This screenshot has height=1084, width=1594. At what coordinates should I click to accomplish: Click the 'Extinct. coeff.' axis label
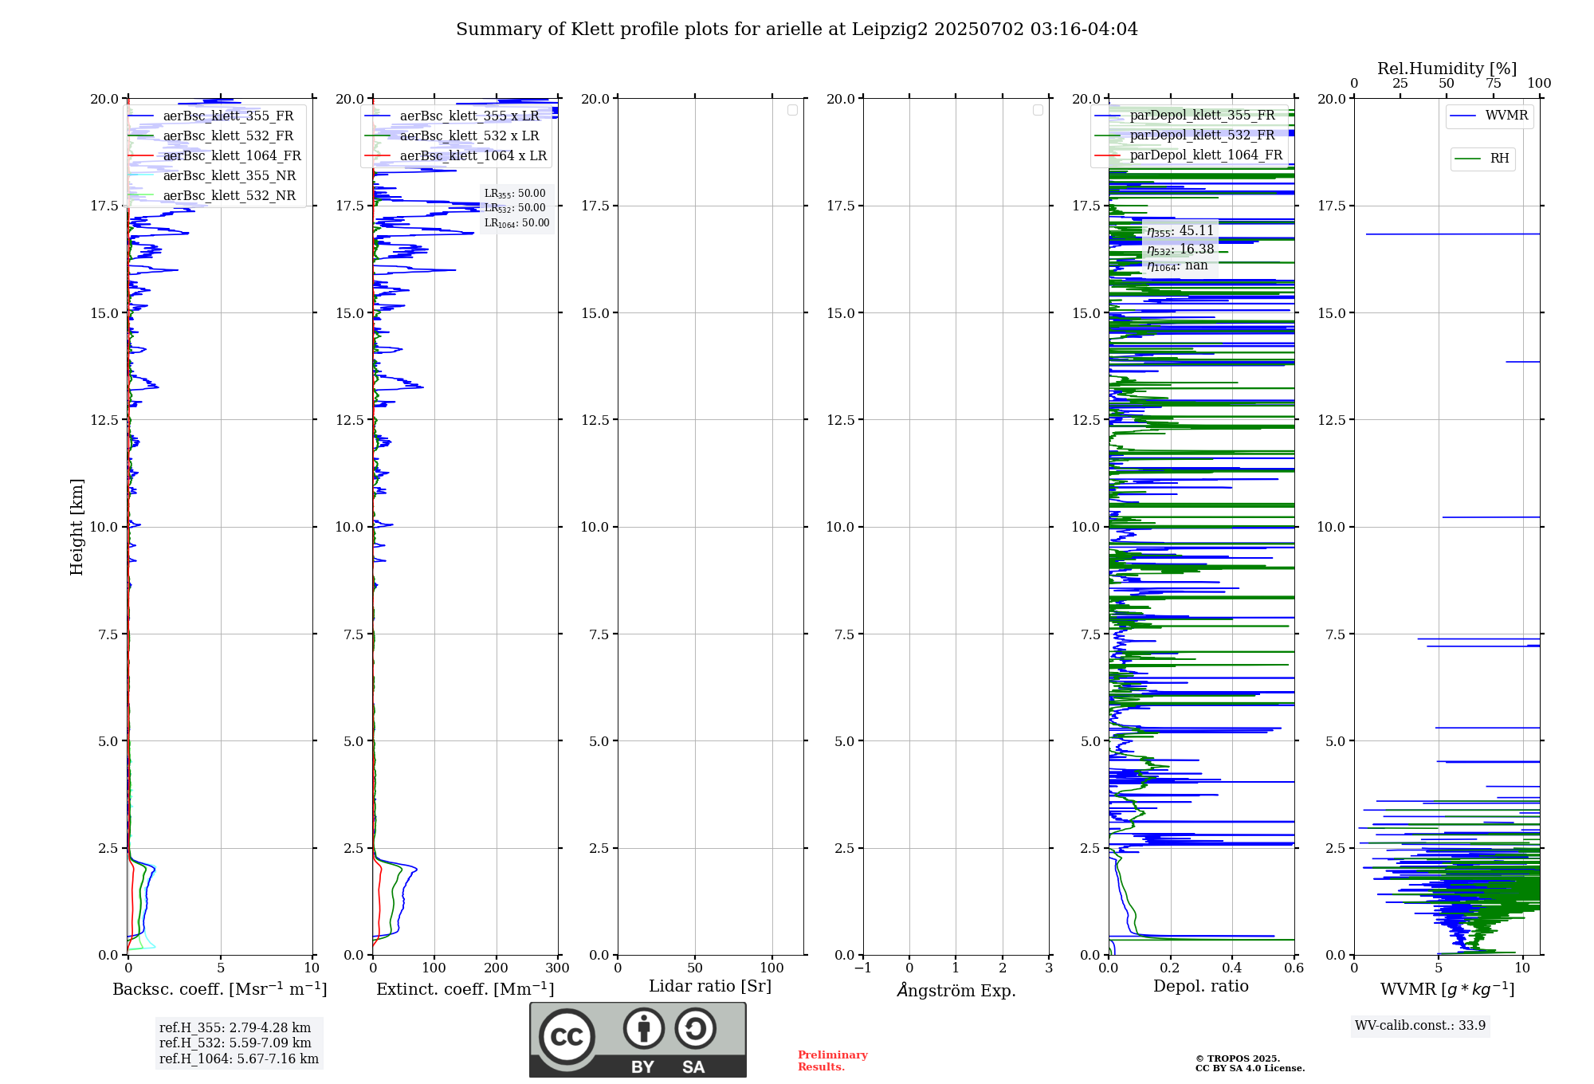click(465, 989)
